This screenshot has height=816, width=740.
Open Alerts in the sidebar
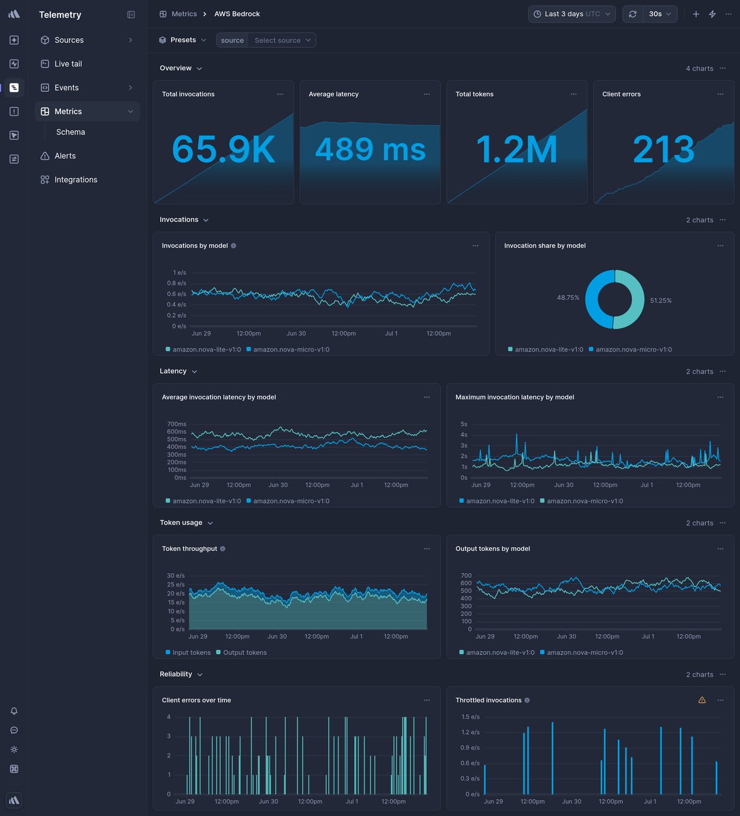point(87,156)
